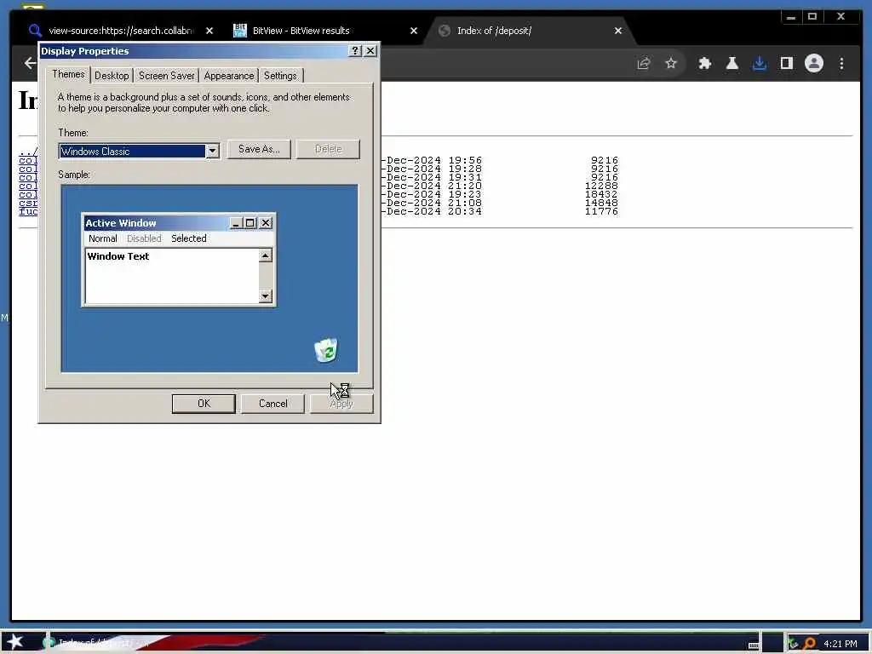This screenshot has height=654, width=872.
Task: Open the browser three-dot menu
Action: (841, 63)
